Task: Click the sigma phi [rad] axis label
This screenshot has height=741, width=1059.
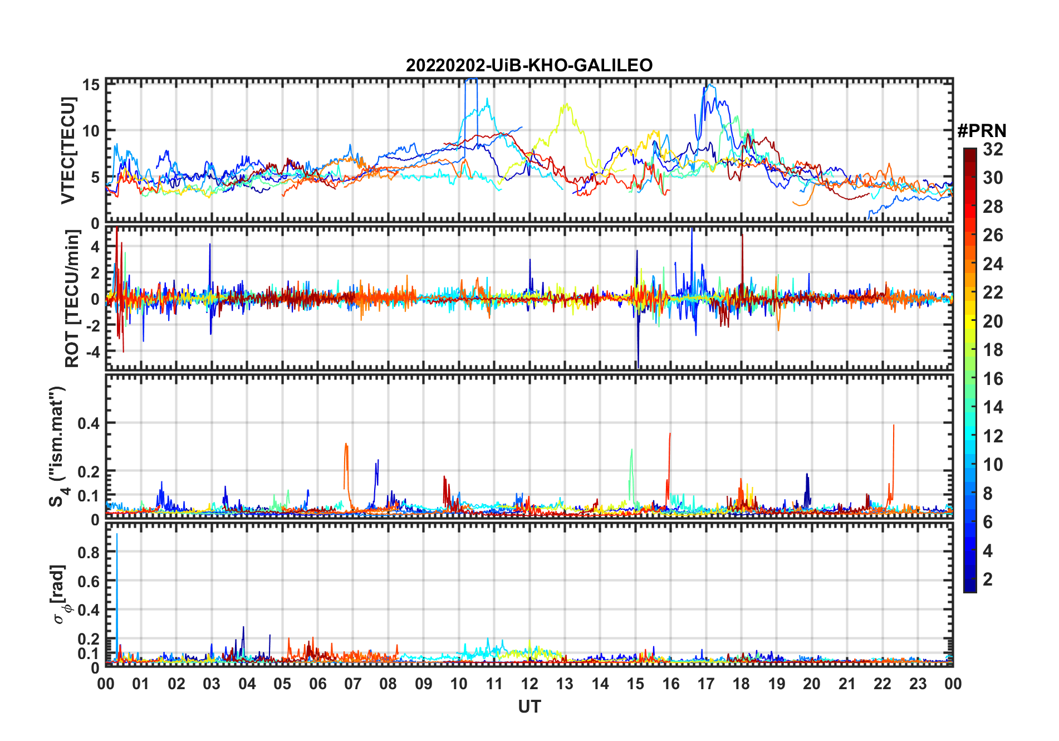Action: (x=60, y=594)
